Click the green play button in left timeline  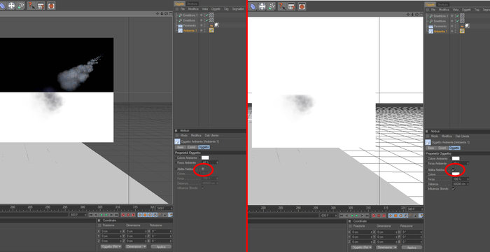pos(106,215)
